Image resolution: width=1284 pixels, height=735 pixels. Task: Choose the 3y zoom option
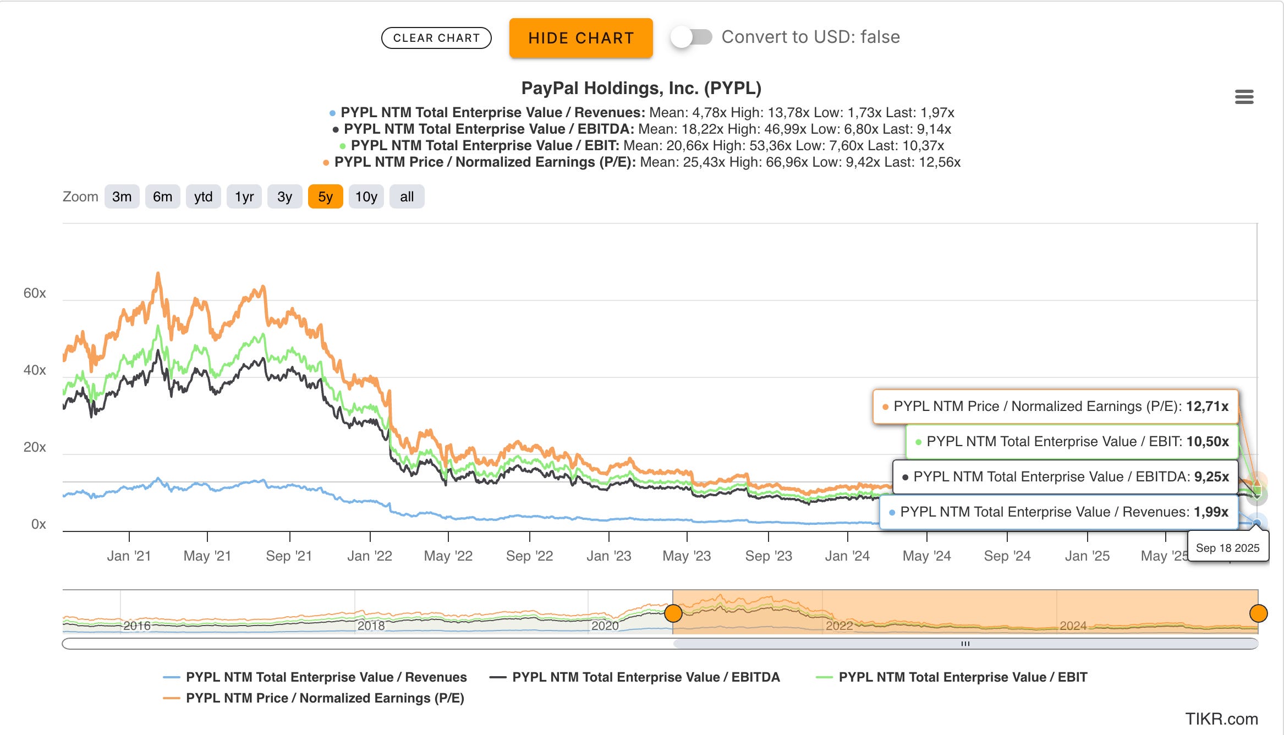coord(284,197)
